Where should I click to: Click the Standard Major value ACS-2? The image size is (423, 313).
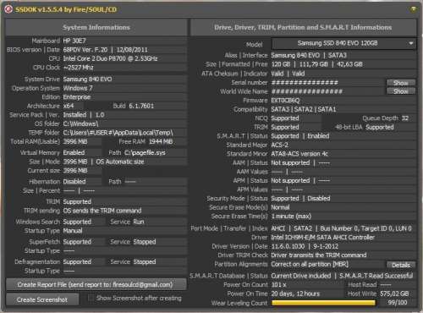click(x=280, y=145)
